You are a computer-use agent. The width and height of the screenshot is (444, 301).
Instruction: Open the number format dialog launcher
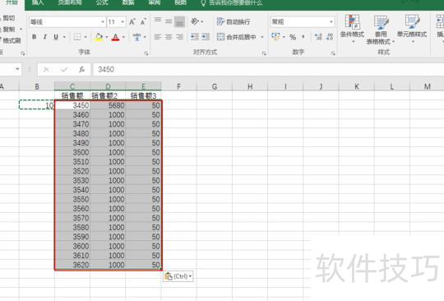[x=333, y=53]
